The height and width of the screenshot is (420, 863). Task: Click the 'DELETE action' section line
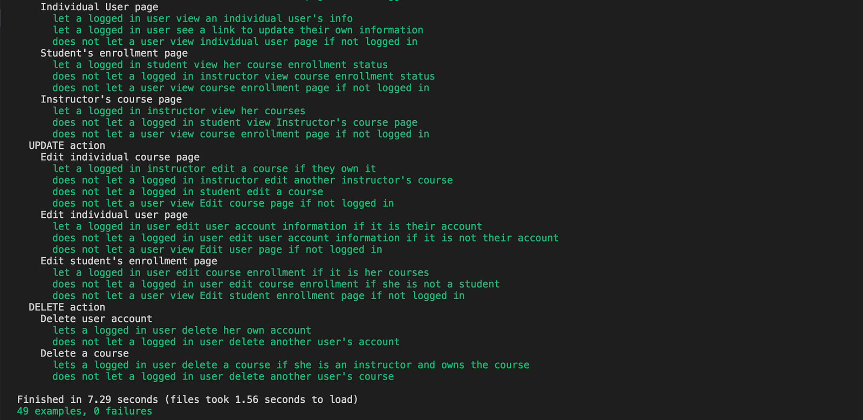click(67, 307)
